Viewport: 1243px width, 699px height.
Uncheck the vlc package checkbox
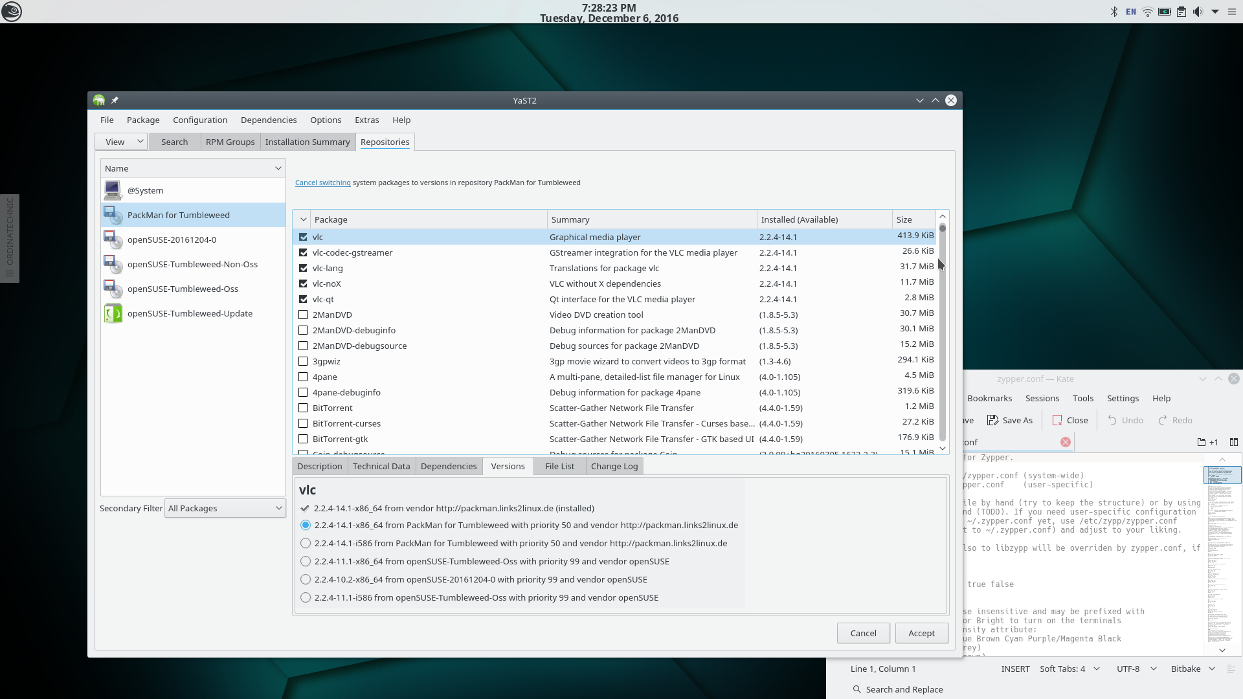tap(303, 237)
